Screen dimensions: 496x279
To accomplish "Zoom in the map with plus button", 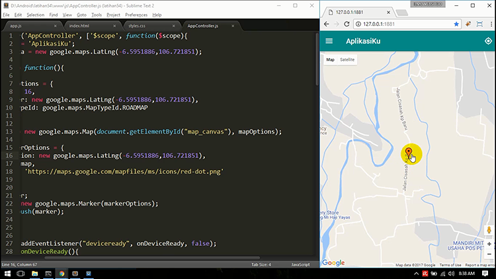I will pyautogui.click(x=489, y=244).
